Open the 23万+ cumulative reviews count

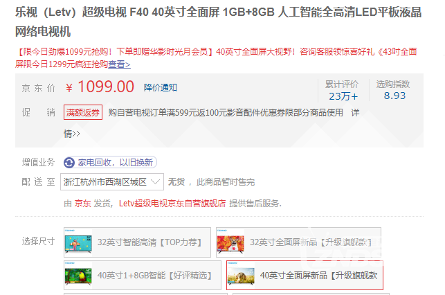coord(343,96)
